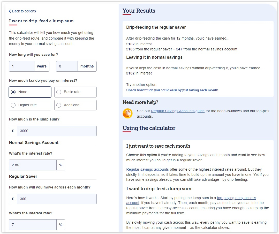Edit the normal savings interest rate field
This screenshot has height=234, width=279.
tap(33, 165)
